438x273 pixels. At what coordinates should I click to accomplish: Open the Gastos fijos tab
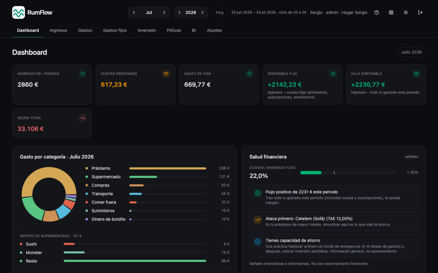click(115, 30)
